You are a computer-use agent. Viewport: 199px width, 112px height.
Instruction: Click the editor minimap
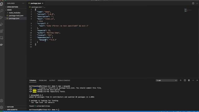188,10
